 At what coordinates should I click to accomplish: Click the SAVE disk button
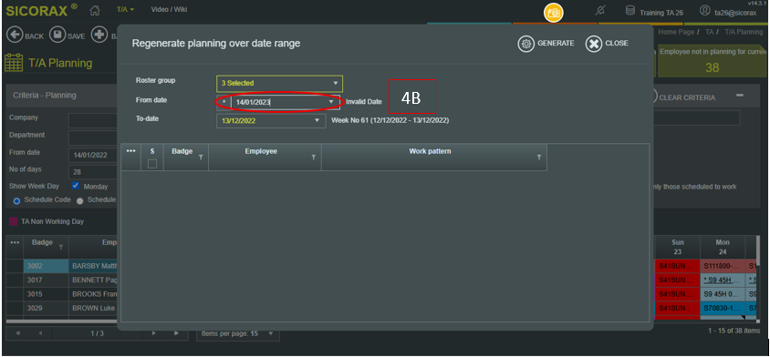(58, 36)
